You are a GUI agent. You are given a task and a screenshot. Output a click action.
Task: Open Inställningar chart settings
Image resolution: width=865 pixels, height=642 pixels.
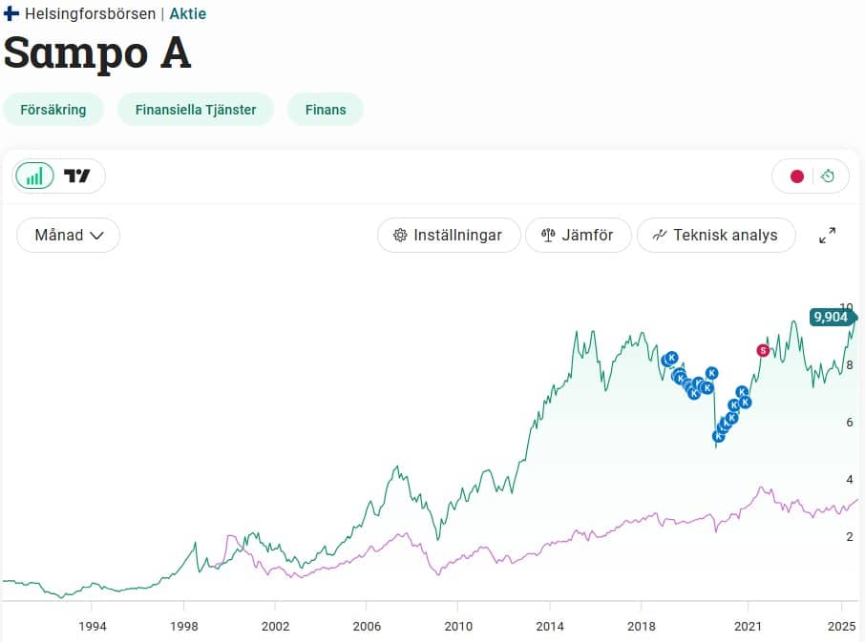pos(449,235)
